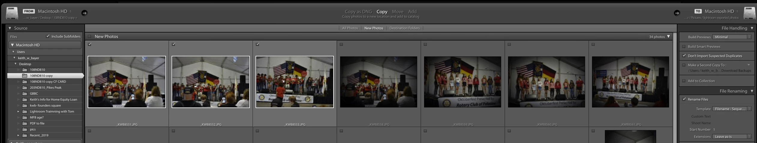The height and width of the screenshot is (143, 757).
Task: Open the second copy destination dropdown arrow
Action: coord(749,65)
